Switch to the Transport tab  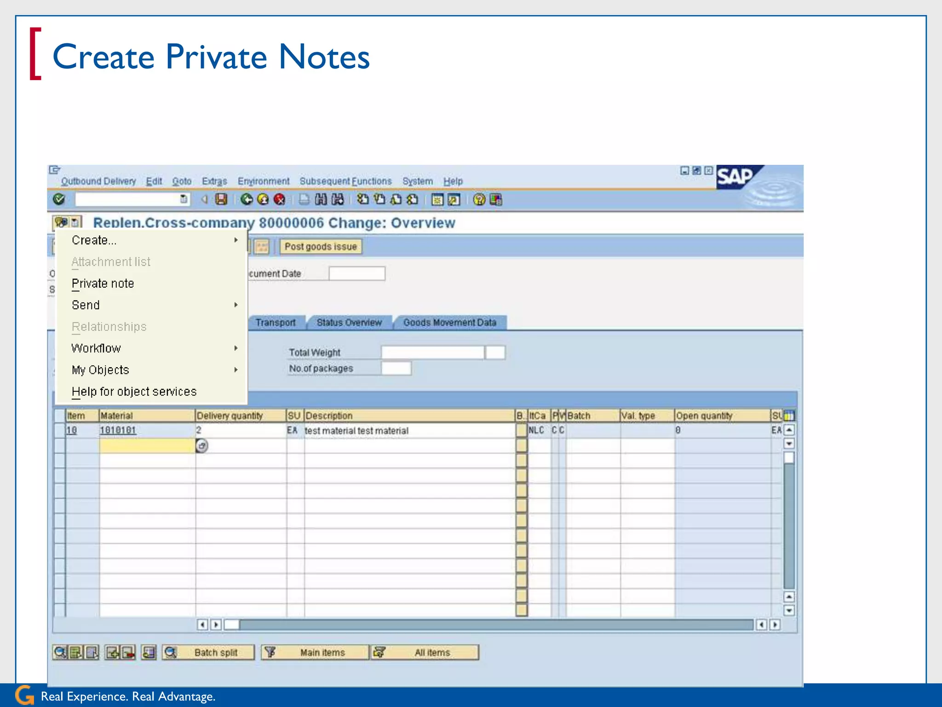(x=276, y=322)
